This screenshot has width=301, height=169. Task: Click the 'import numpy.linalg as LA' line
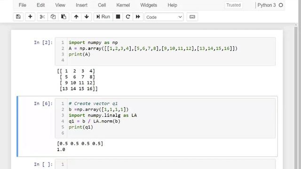pos(103,115)
